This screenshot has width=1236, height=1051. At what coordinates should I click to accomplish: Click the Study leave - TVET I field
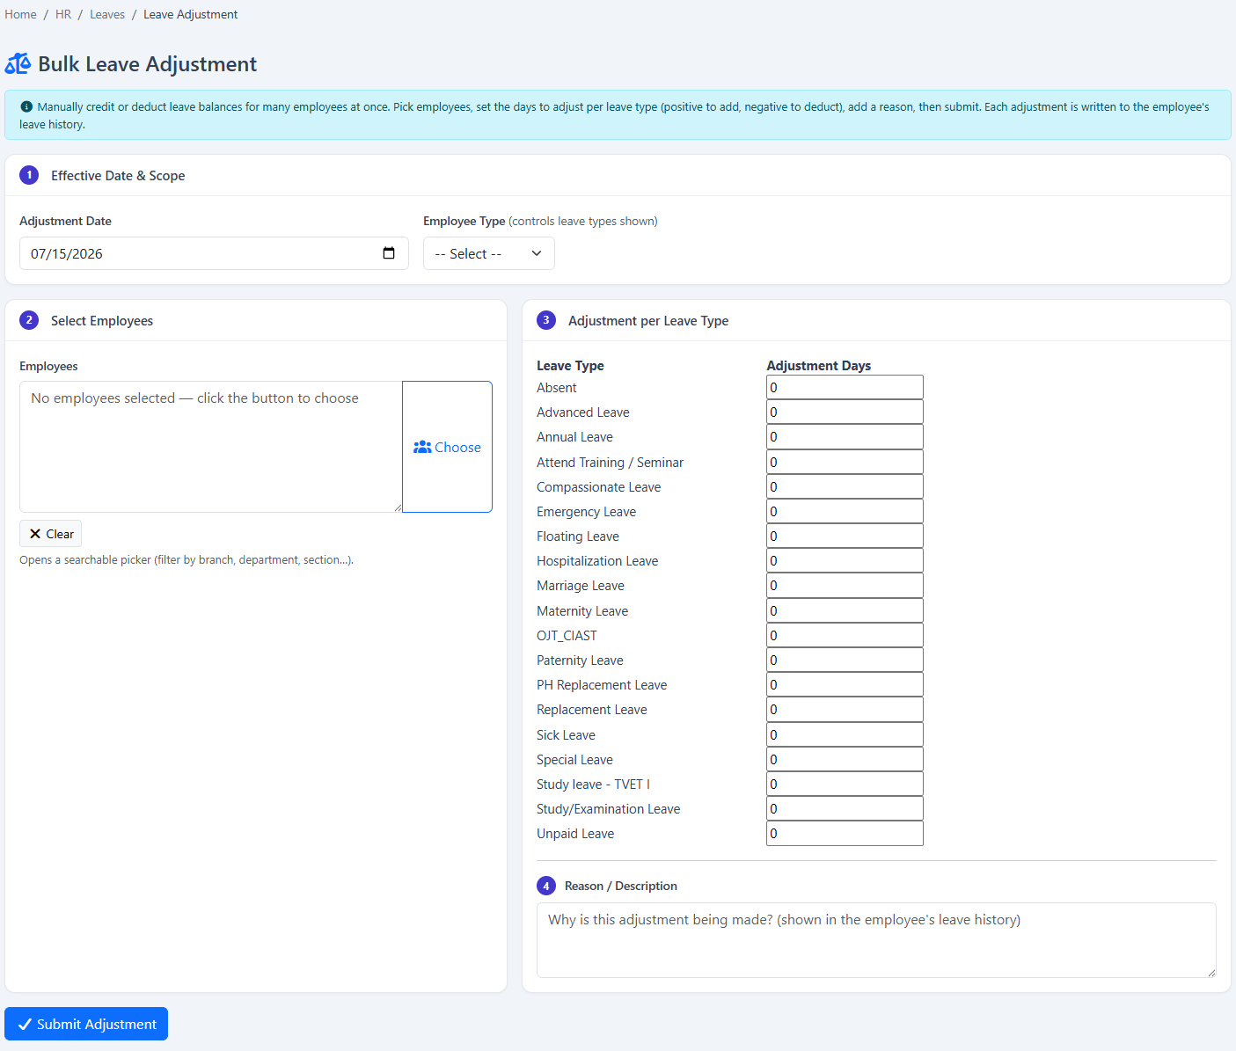tap(845, 784)
